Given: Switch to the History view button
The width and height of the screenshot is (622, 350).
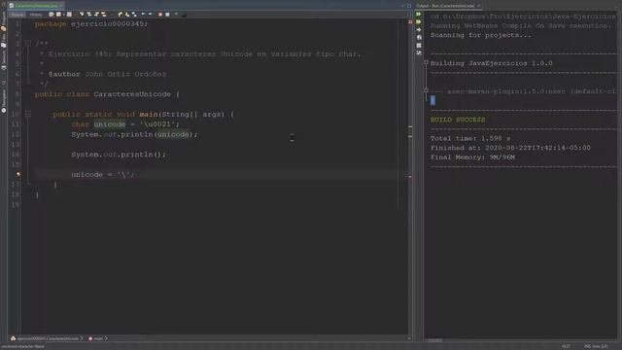Looking at the screenshot, I should click(x=35, y=15).
